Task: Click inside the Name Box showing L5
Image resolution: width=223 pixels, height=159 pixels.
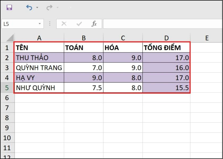Action: click(19, 24)
